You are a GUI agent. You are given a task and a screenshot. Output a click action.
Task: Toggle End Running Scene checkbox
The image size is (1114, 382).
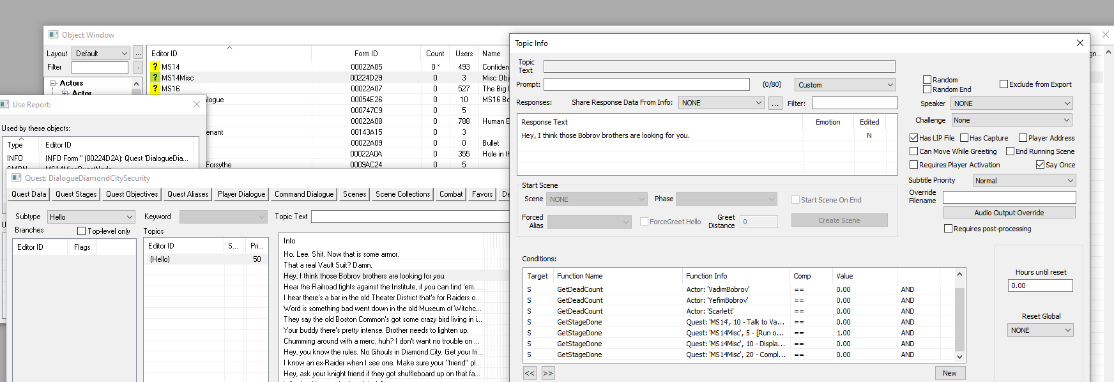pyautogui.click(x=1010, y=151)
